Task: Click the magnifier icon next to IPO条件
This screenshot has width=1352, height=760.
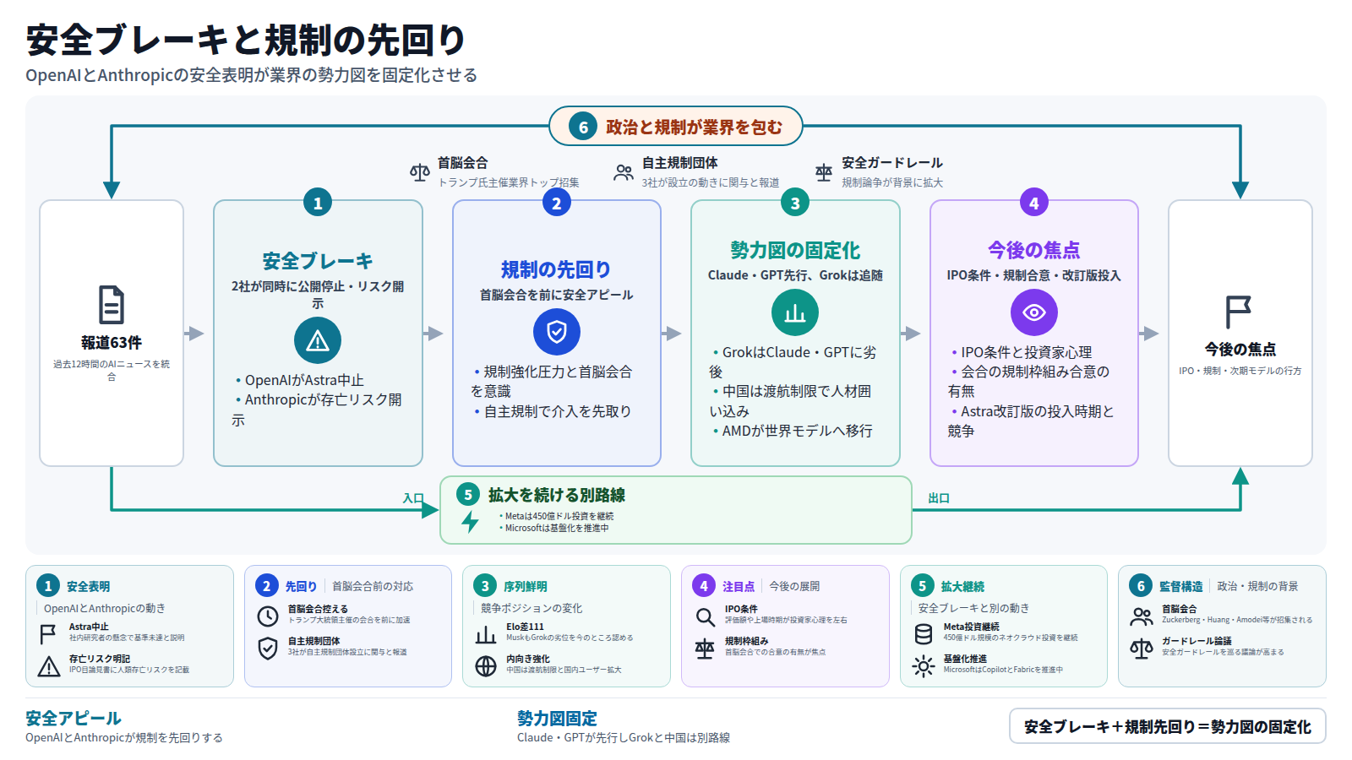Action: click(x=705, y=616)
